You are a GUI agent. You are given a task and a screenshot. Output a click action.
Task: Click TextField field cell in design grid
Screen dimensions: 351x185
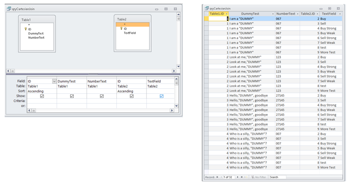tap(160, 81)
